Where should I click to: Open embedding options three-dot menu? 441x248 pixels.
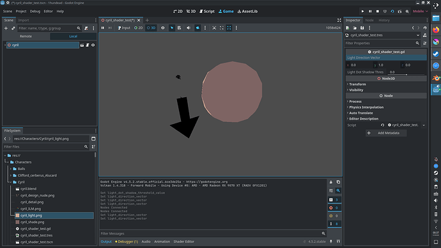[x=236, y=28]
